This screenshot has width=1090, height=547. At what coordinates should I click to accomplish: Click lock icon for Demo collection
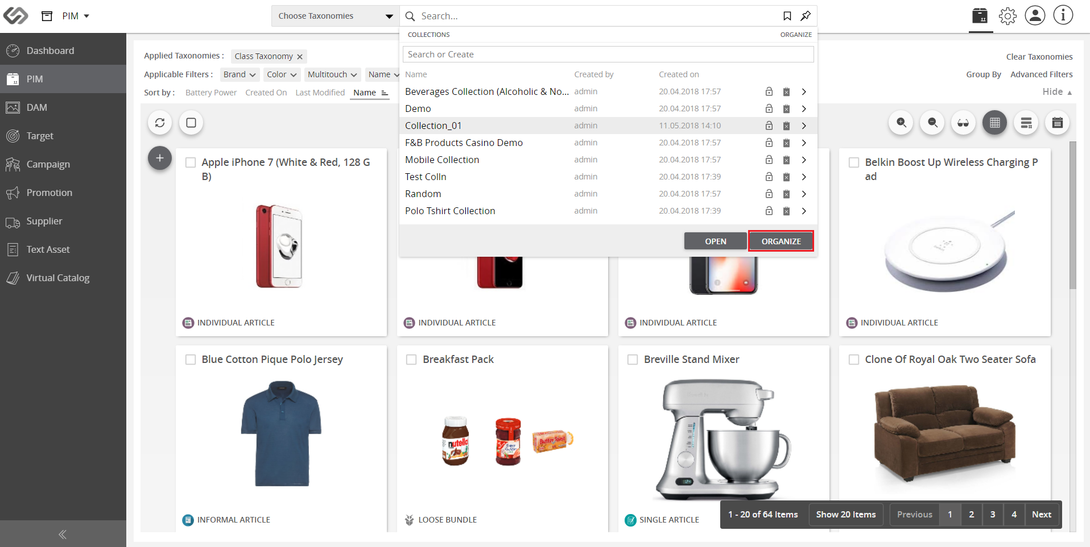tap(769, 108)
